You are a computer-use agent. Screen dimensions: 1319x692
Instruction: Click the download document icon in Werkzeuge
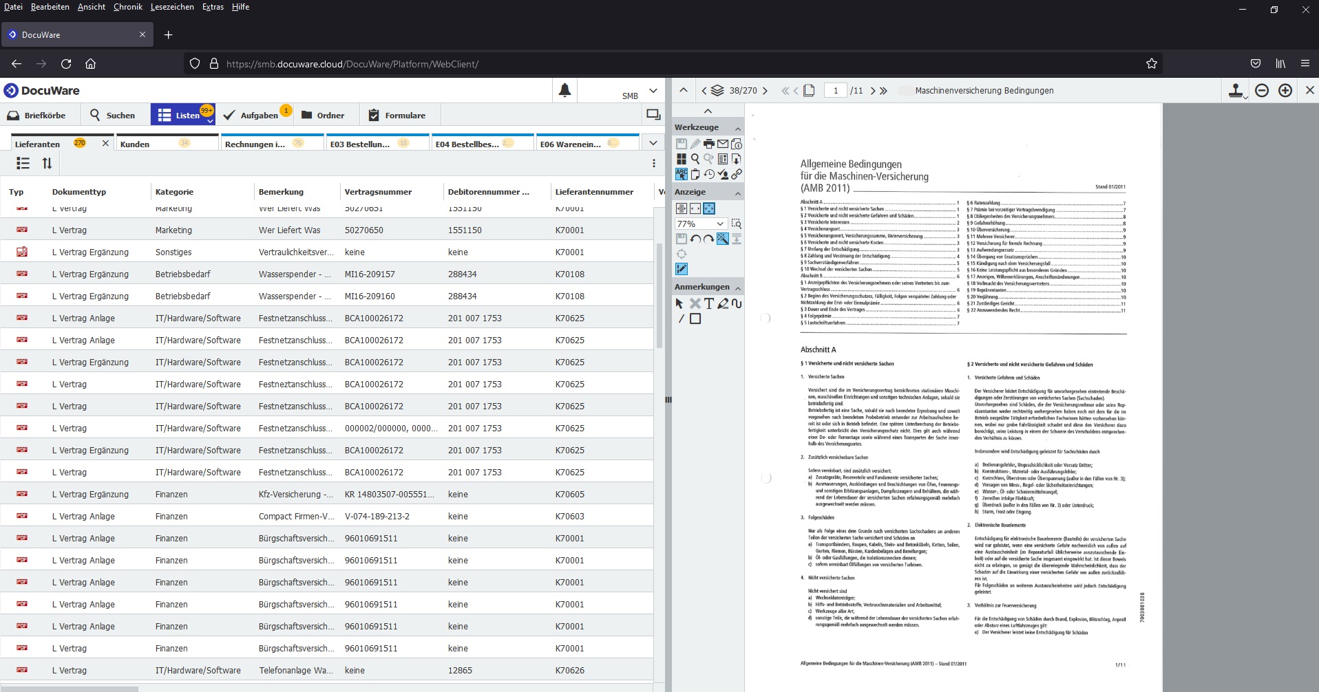coord(736,159)
